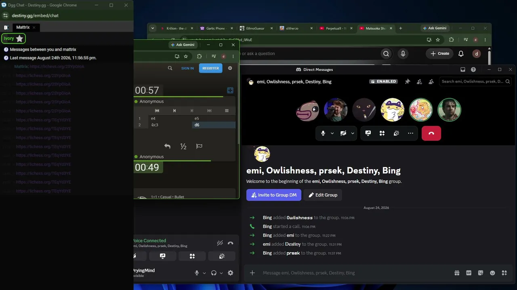Screen dimensions: 517x290
Task: Switch to Gartic Phone tab
Action: coord(216,28)
